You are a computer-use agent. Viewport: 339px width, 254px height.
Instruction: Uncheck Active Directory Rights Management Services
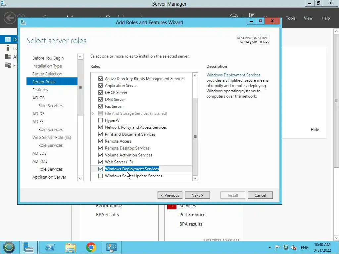pos(100,79)
